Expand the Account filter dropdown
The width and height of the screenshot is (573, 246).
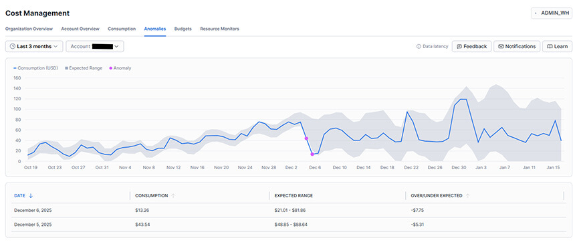coord(95,46)
